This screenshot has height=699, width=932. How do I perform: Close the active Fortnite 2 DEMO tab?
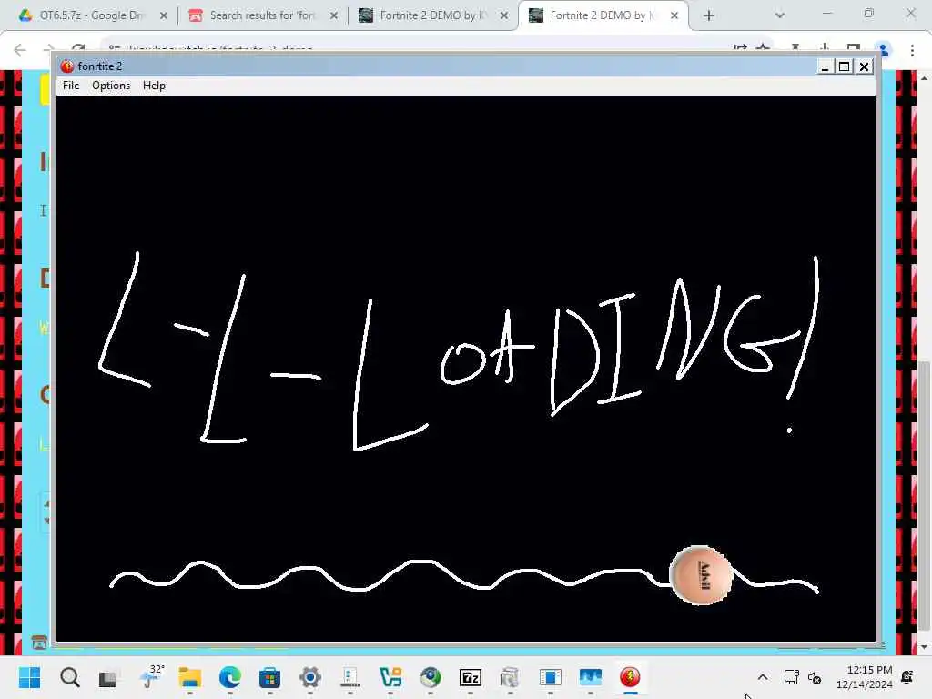[674, 15]
